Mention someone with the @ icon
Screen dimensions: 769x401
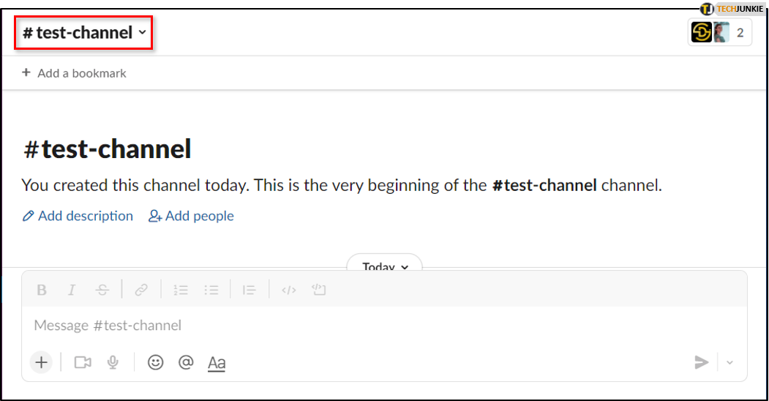[x=186, y=362]
